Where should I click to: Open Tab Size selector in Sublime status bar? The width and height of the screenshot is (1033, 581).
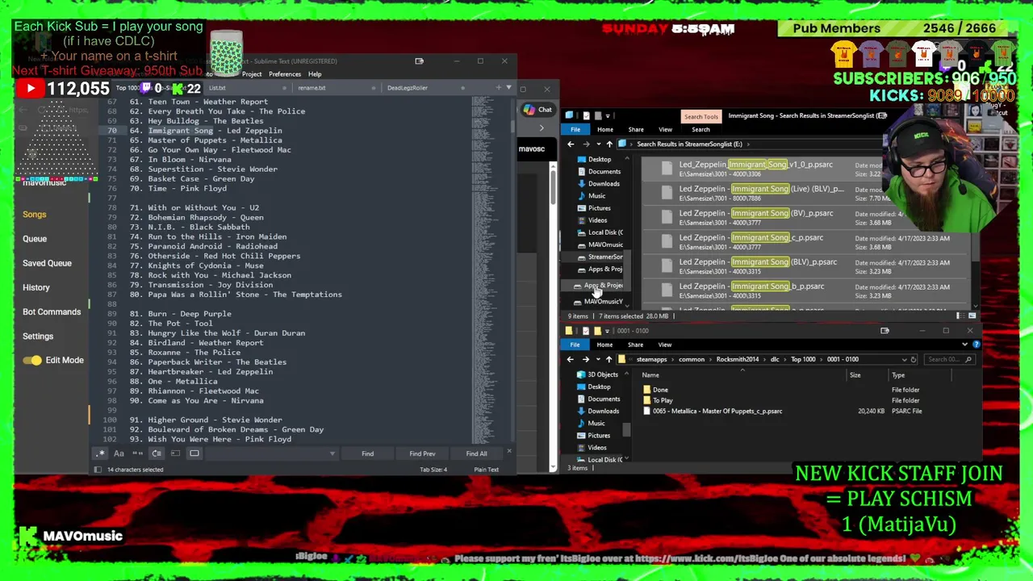pyautogui.click(x=433, y=470)
